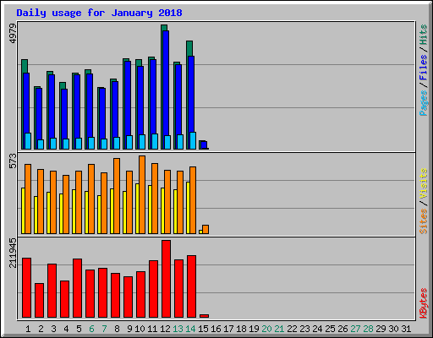
Task: Click green weekend day 27 label
Action: [355, 329]
